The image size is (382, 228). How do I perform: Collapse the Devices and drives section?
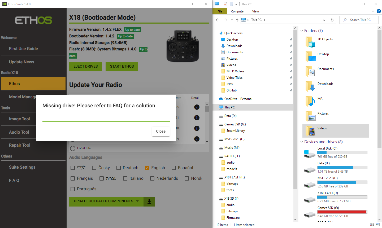[301, 142]
